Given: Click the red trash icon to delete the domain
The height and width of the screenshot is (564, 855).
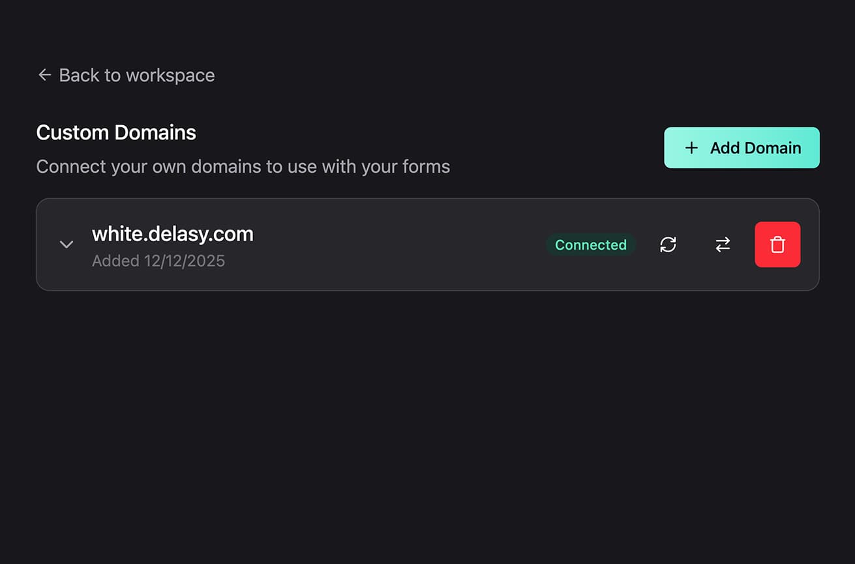Looking at the screenshot, I should coord(777,245).
